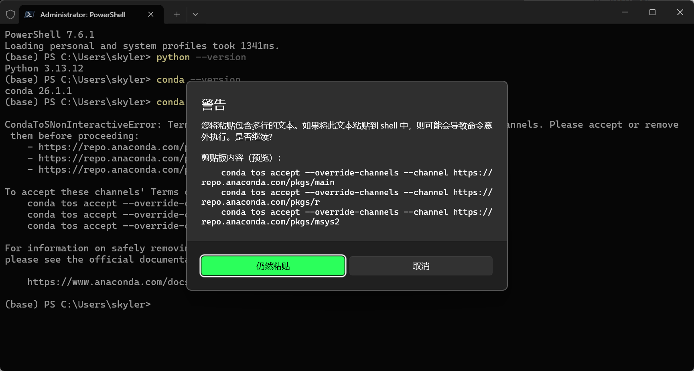This screenshot has height=371, width=694.
Task: Maximize the terminal window
Action: (652, 12)
